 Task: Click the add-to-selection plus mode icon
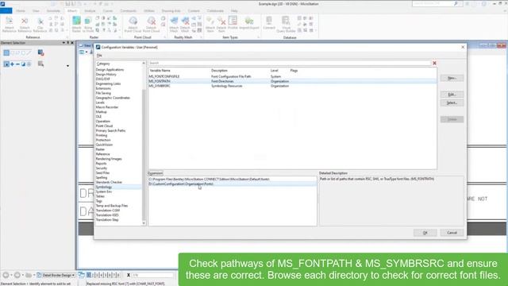pos(13,64)
